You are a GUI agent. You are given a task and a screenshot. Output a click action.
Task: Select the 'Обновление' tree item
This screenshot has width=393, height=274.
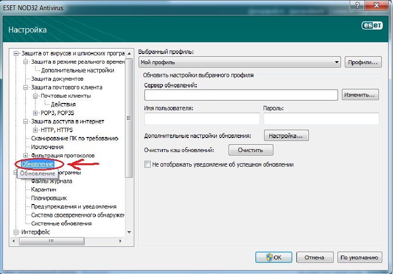tap(37, 164)
